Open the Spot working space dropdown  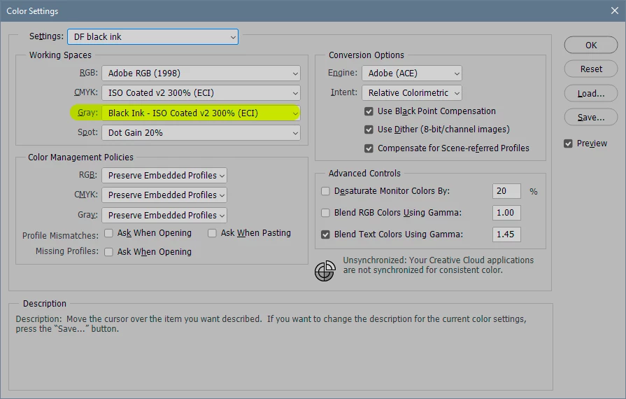click(x=201, y=132)
